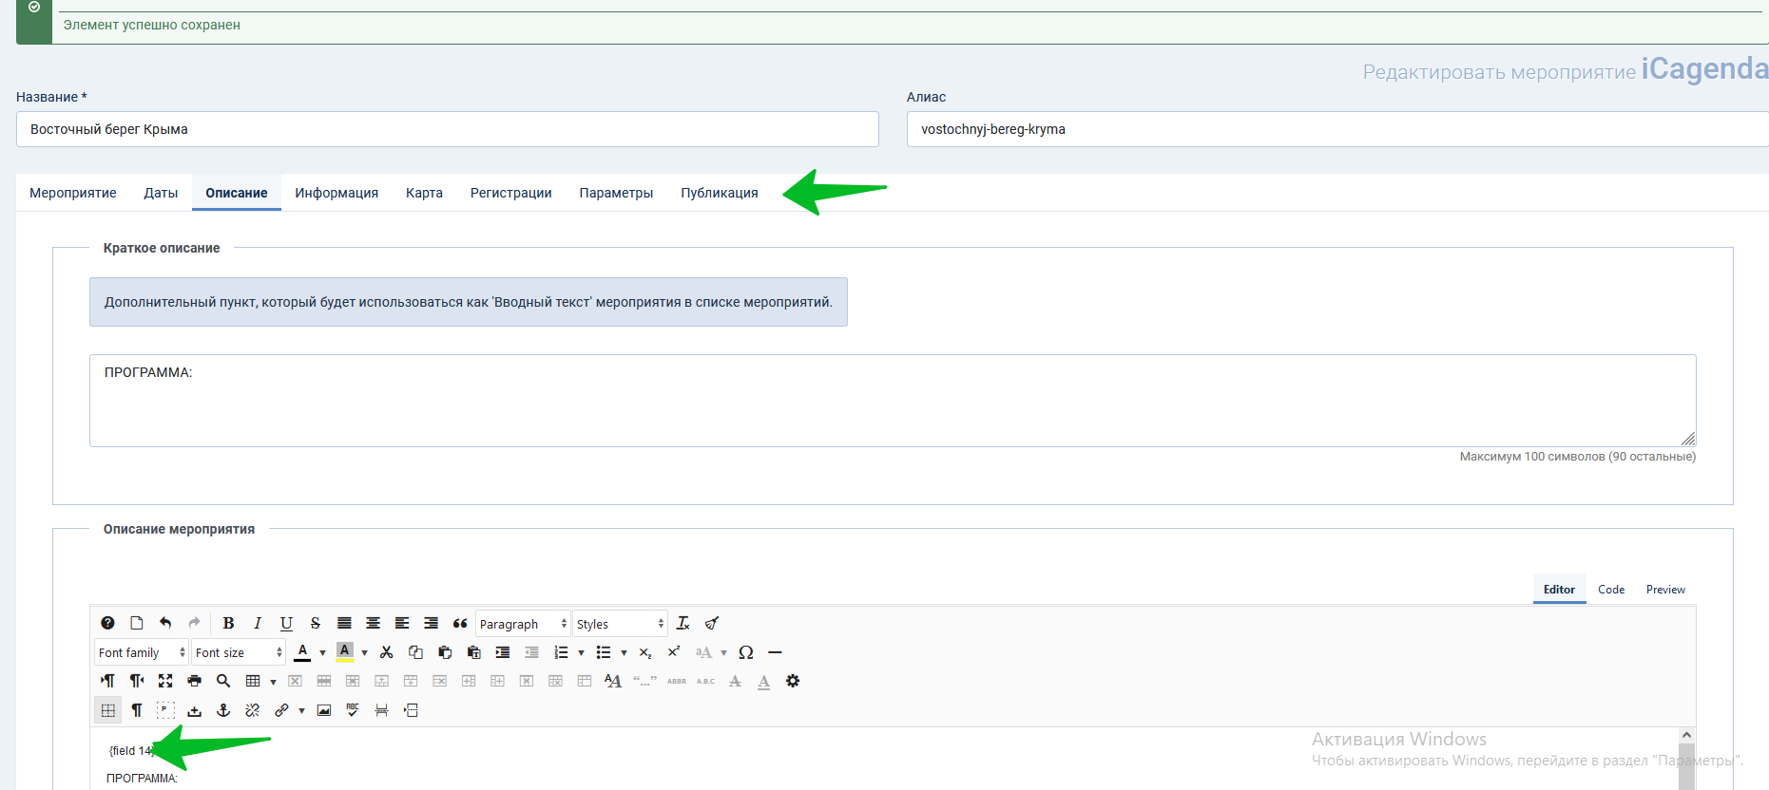Click the anchor icon in the editor toolbar
Viewport: 1769px width, 790px height.
point(223,710)
